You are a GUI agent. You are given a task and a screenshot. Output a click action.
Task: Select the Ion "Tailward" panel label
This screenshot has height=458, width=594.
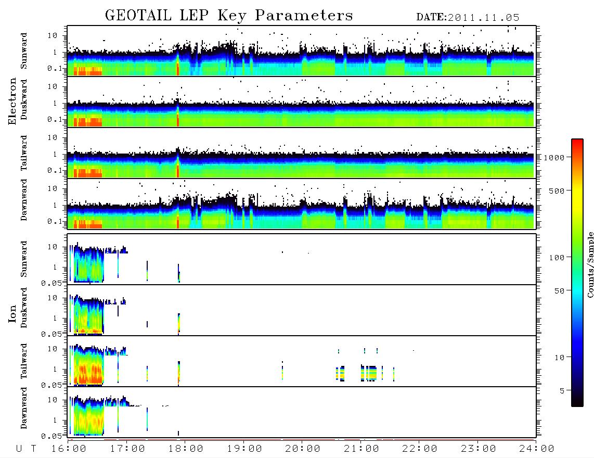coord(24,361)
